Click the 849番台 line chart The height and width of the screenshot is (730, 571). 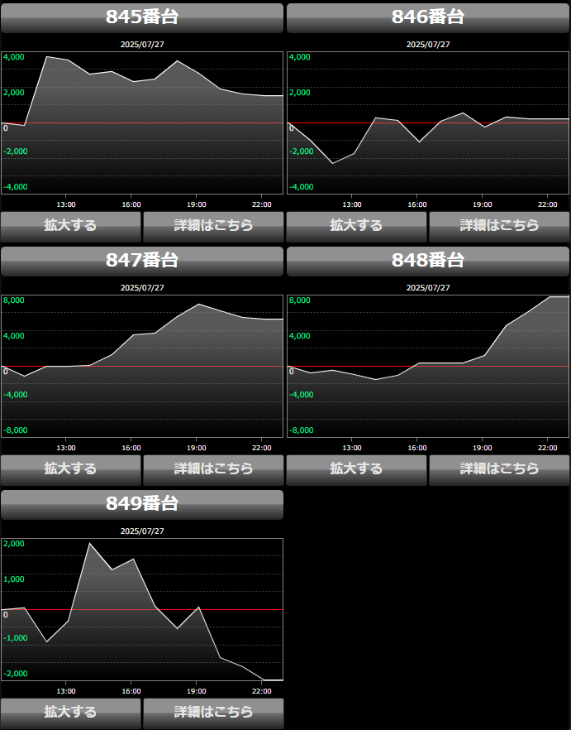142,609
